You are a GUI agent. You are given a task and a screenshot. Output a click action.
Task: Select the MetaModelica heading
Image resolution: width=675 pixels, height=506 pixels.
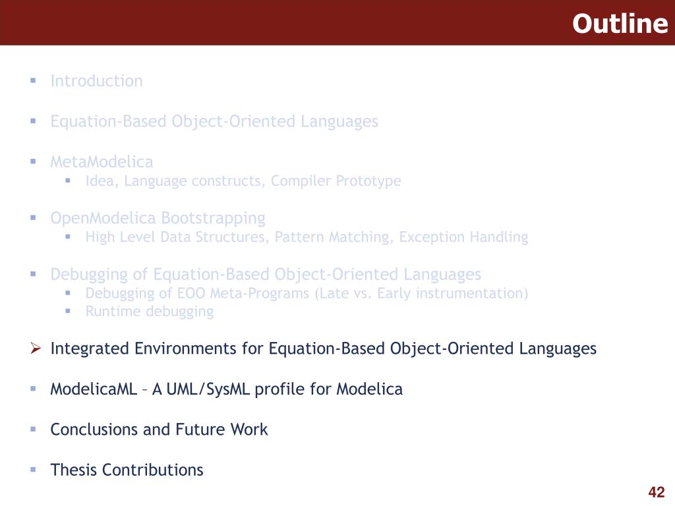[x=102, y=162]
